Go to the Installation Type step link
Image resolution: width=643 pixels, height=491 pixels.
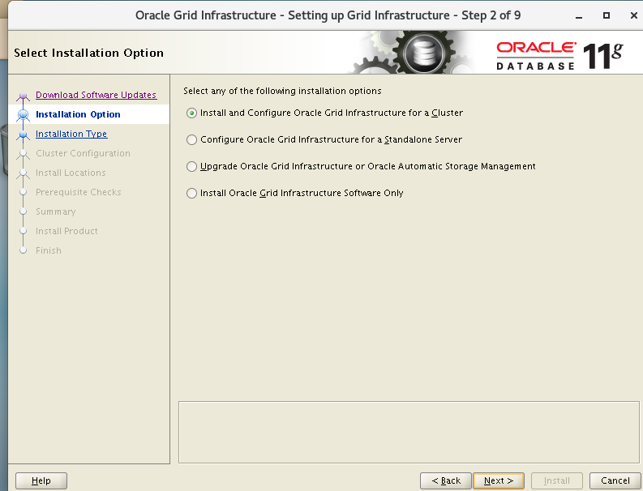71,134
